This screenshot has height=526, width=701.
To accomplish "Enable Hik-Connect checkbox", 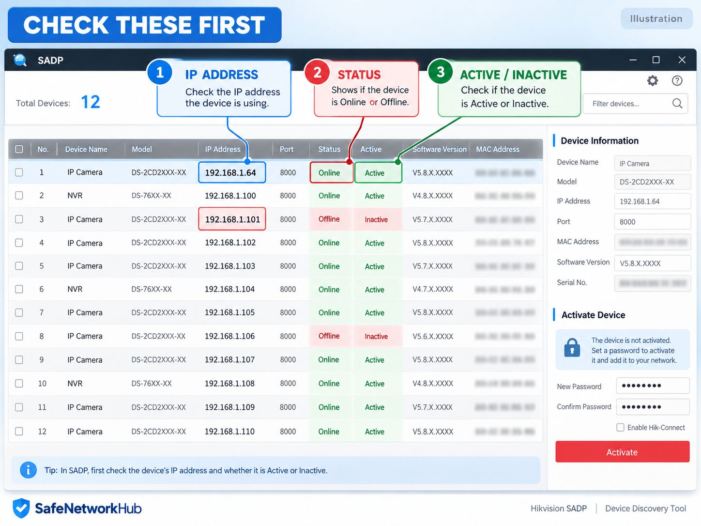I will (620, 427).
